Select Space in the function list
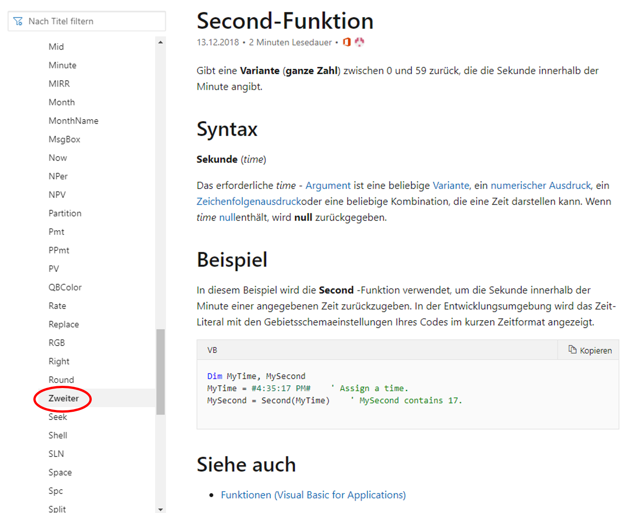Viewport: 641px width, 513px height. (x=60, y=472)
